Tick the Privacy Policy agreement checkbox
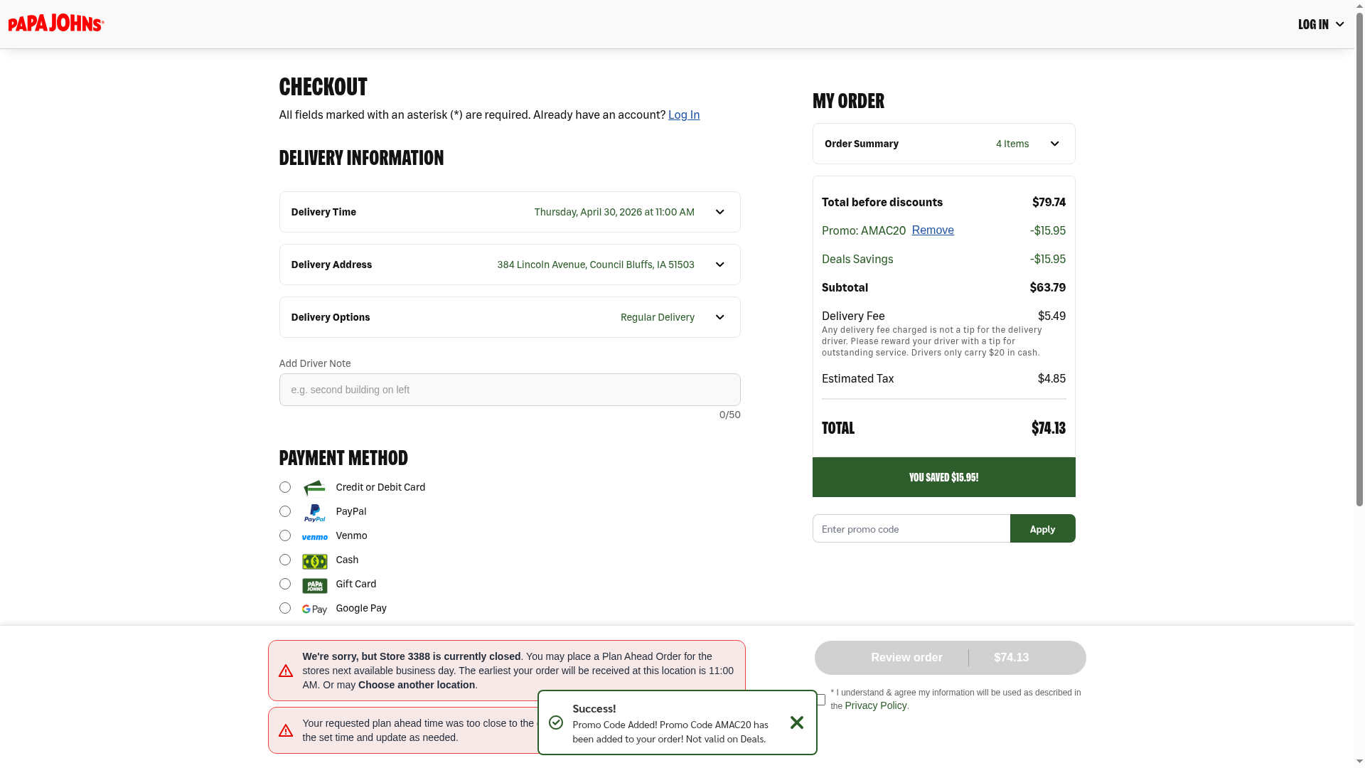 821,700
